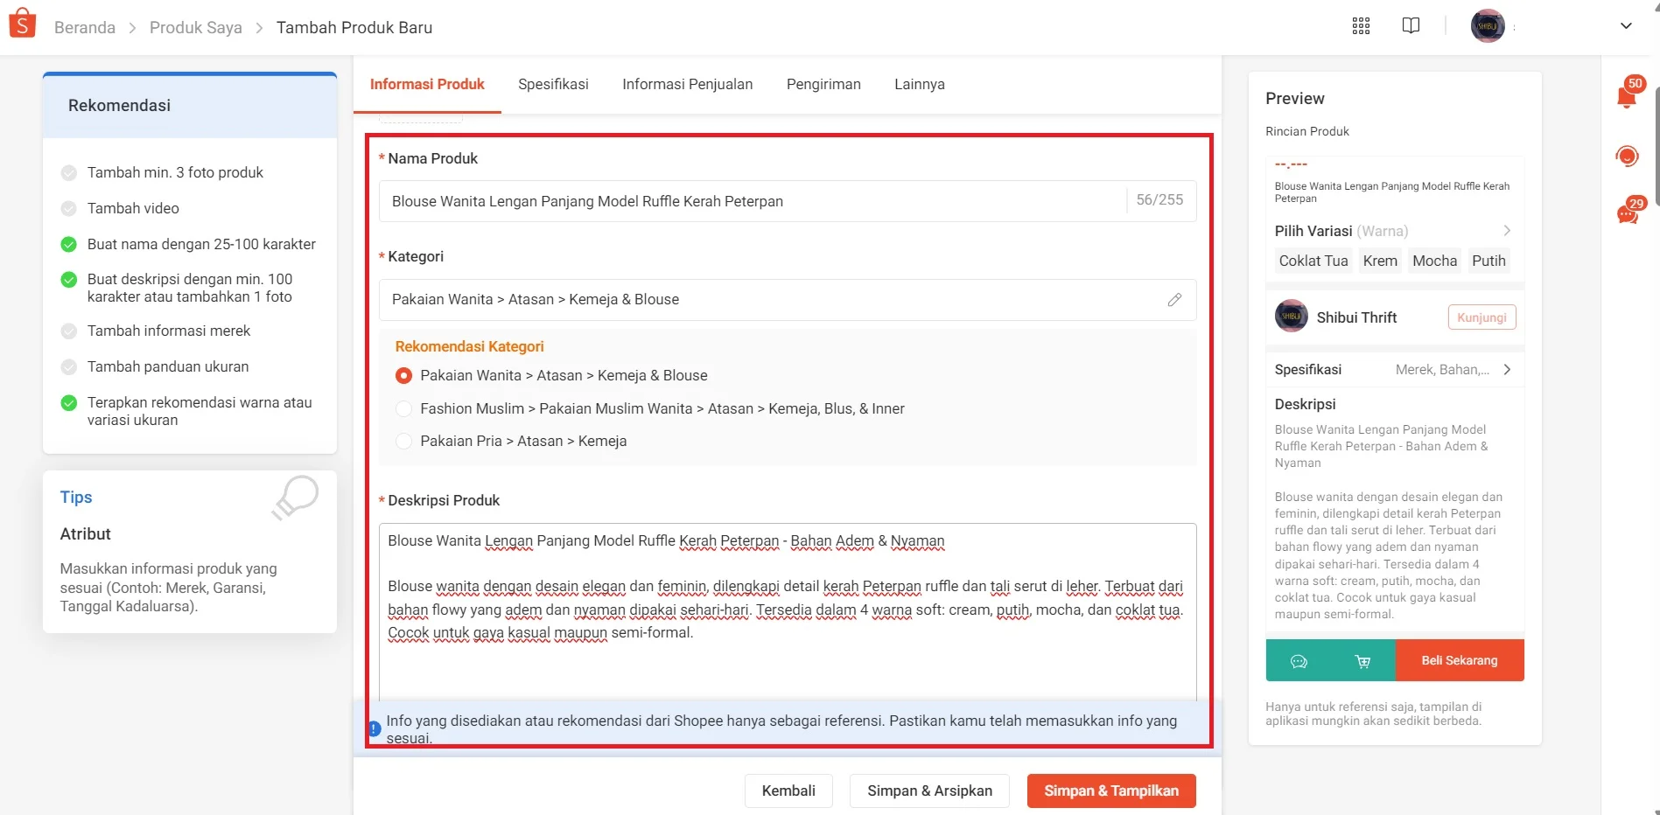Select the Mocha color variation
Screen dimensions: 1660x815
1434,261
